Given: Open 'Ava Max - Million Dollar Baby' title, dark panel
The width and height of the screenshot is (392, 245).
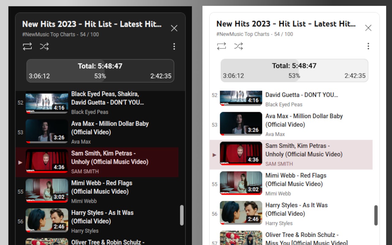Looking at the screenshot, I should [110, 128].
